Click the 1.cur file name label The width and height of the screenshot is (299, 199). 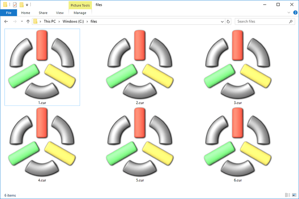42,103
